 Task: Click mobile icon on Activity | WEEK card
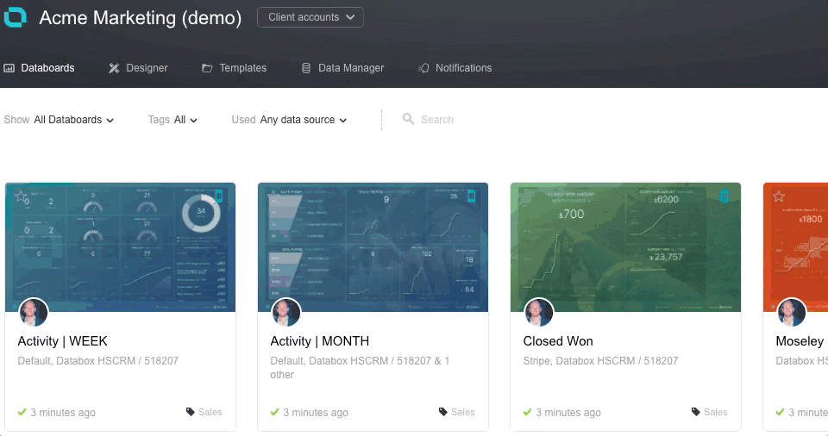(219, 196)
